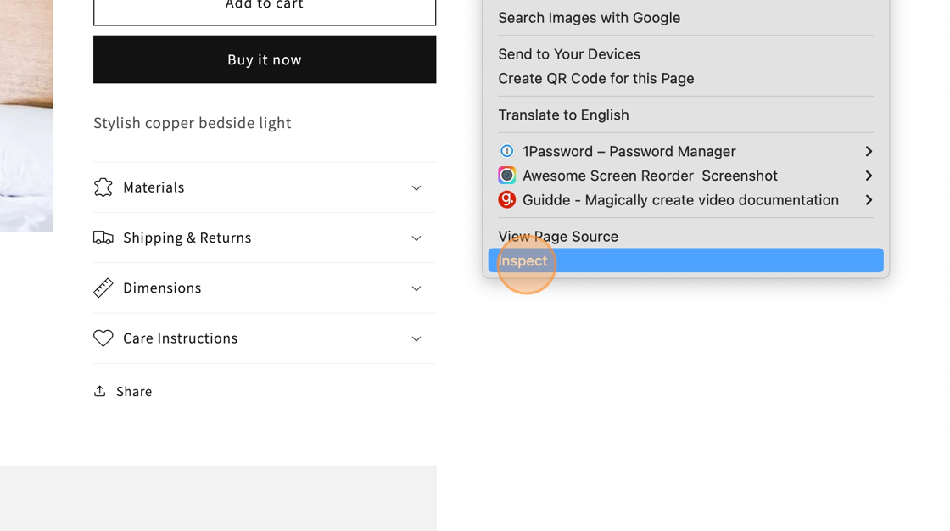Open Guidde video documentation entry
Image resolution: width=950 pixels, height=531 pixels.
click(x=686, y=199)
